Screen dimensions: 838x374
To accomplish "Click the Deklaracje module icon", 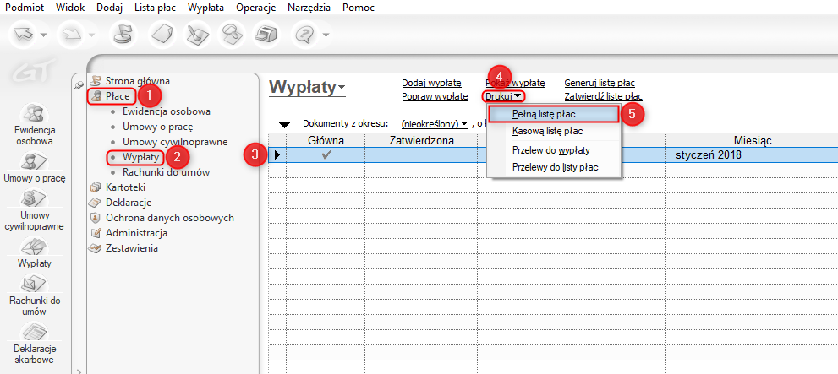I will tap(95, 203).
